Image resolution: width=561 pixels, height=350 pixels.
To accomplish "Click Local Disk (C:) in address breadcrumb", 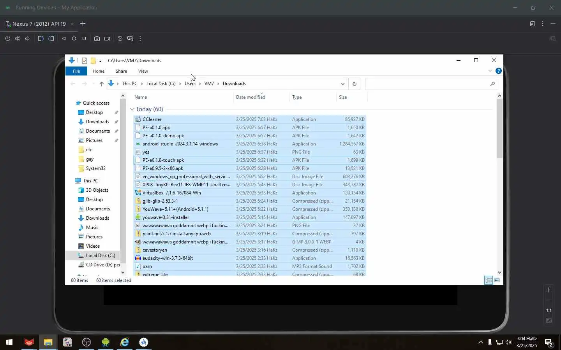I will (x=161, y=84).
